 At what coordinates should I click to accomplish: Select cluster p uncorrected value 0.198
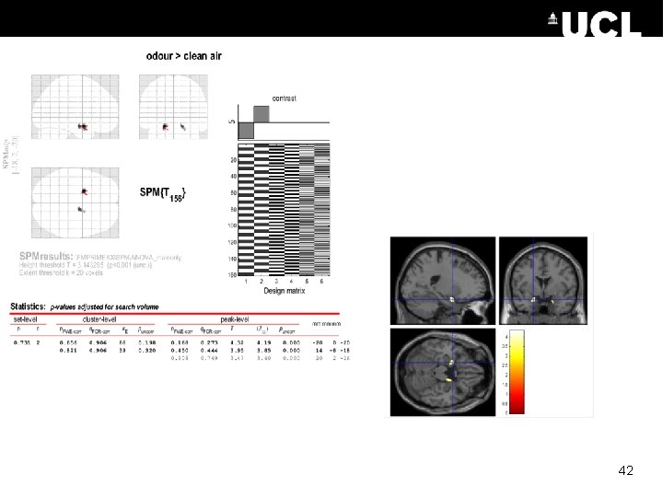pos(147,342)
